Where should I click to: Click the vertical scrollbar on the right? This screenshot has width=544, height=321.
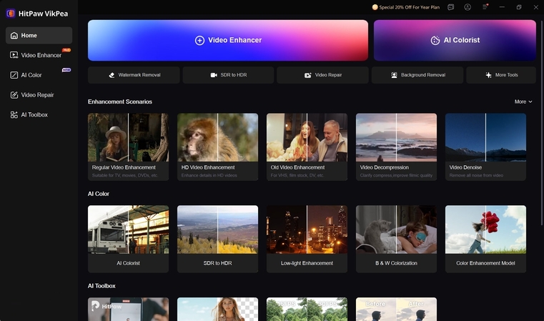[542, 122]
